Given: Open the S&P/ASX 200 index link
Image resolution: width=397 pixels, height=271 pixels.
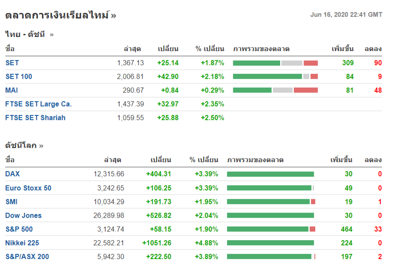Looking at the screenshot, I should coord(27,257).
